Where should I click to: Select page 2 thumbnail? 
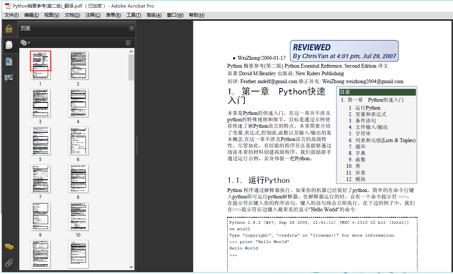tap(78, 65)
